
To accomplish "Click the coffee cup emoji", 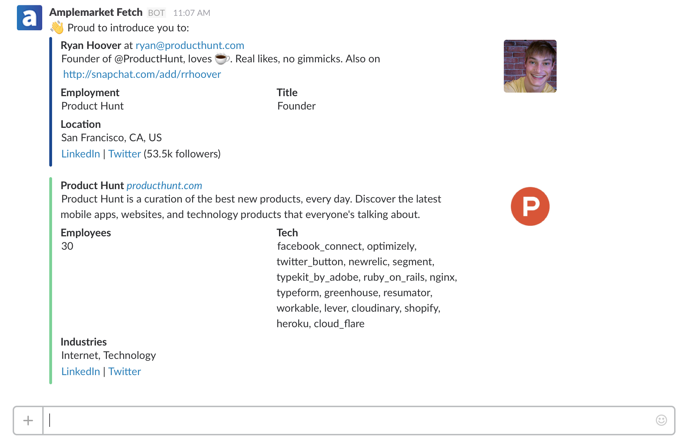I will point(222,58).
